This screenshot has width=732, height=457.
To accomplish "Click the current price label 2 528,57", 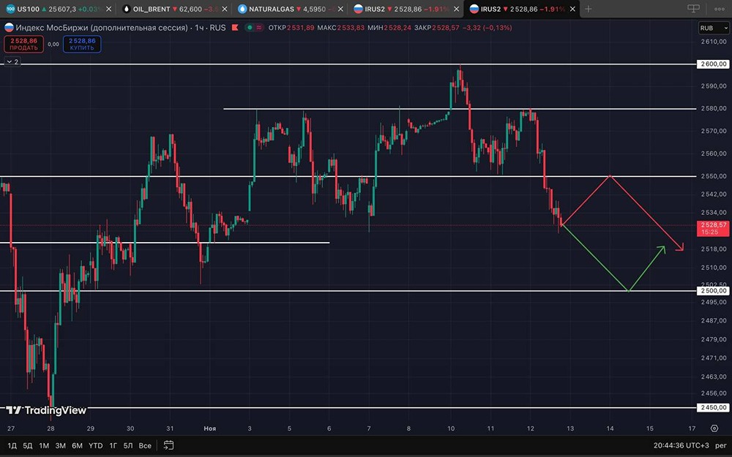I will pos(713,228).
